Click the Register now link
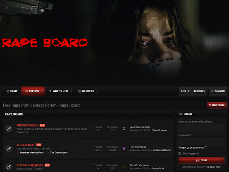 [x=213, y=167]
